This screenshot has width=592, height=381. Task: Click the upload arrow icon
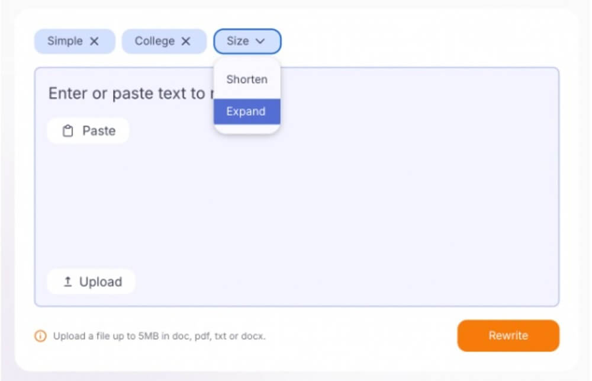click(67, 282)
